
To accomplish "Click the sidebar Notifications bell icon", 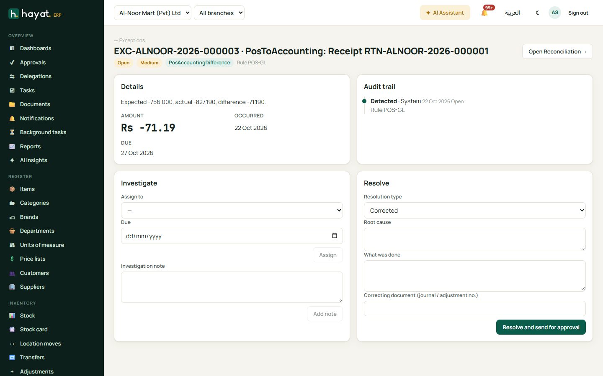I will tap(12, 119).
